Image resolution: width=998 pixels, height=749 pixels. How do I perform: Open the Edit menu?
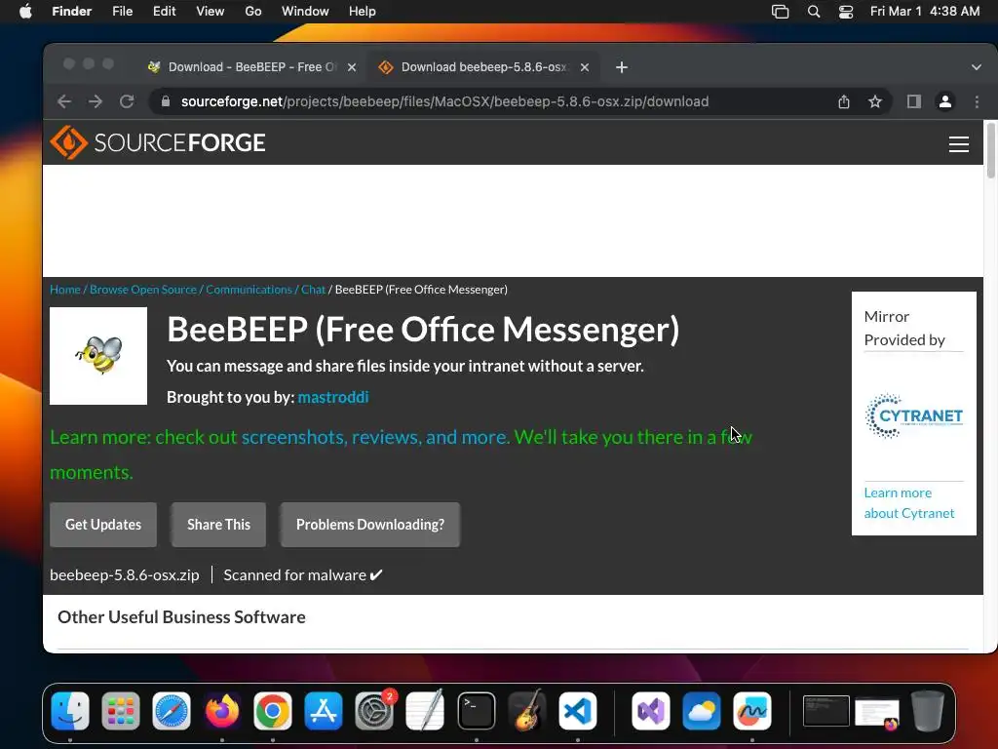(x=164, y=12)
